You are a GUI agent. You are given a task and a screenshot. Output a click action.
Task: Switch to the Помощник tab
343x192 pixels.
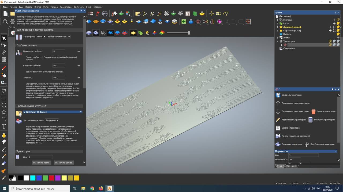pos(292,166)
